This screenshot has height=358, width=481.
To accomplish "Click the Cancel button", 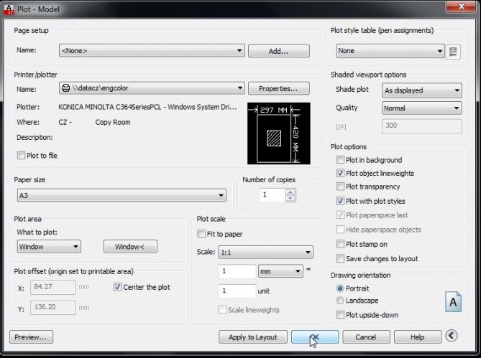I will [366, 337].
